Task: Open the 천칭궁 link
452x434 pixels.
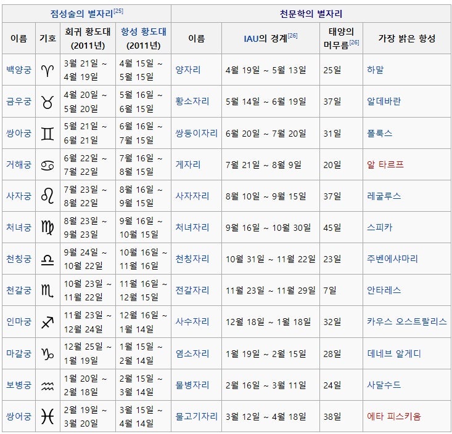Action: 18,259
